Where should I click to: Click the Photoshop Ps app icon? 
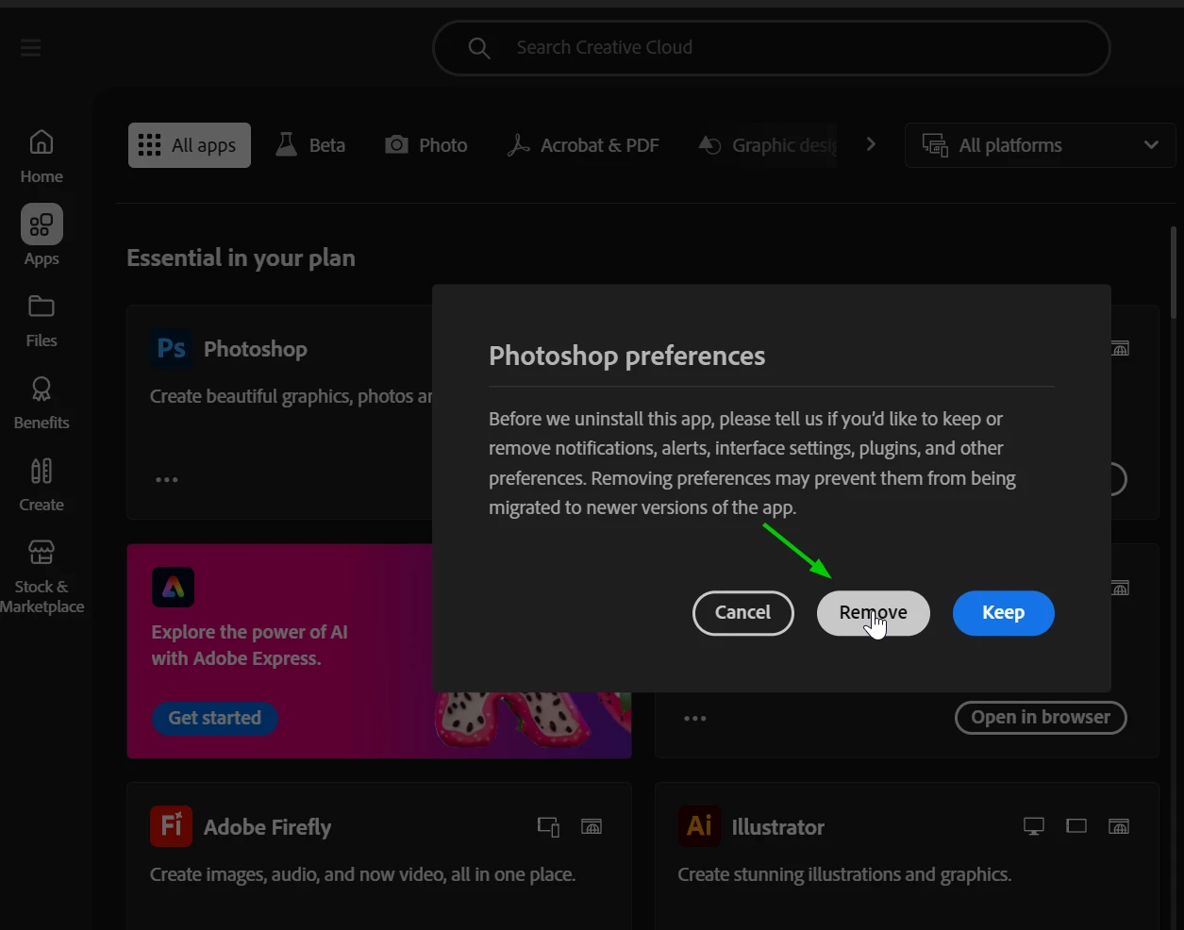pyautogui.click(x=171, y=349)
